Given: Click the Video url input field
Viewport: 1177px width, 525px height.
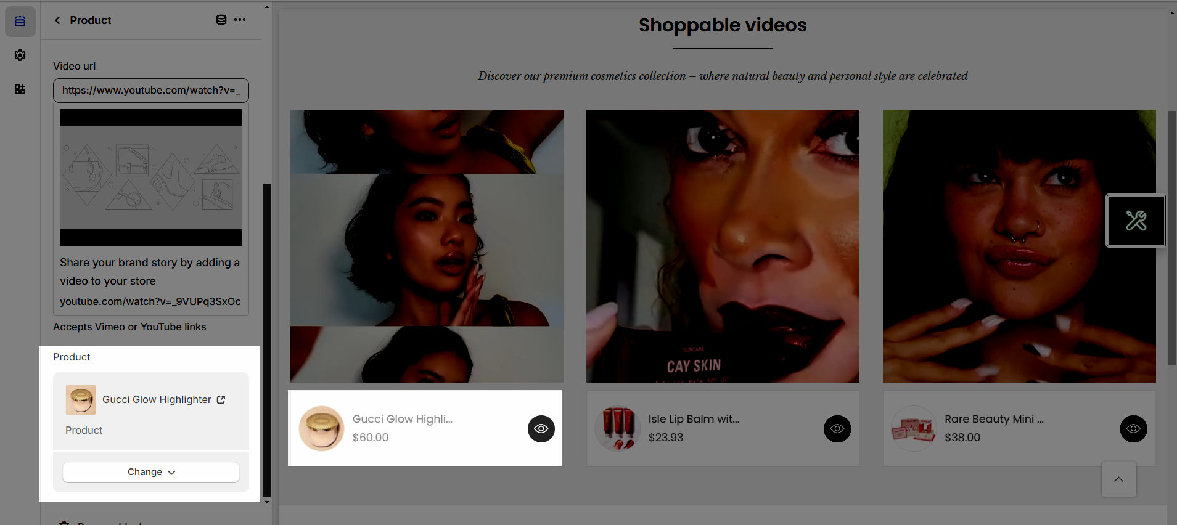Looking at the screenshot, I should [x=151, y=91].
